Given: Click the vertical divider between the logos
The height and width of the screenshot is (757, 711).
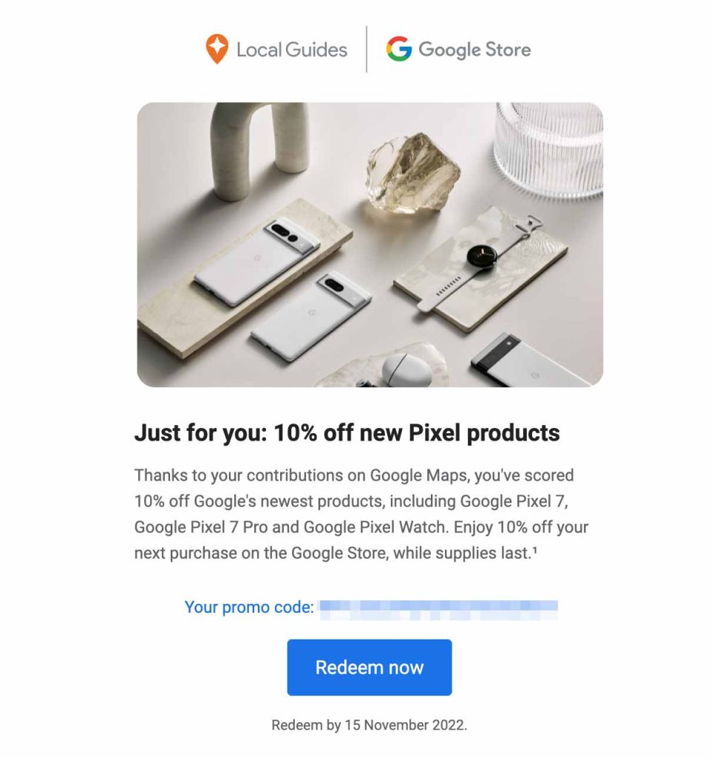Looking at the screenshot, I should pyautogui.click(x=367, y=50).
